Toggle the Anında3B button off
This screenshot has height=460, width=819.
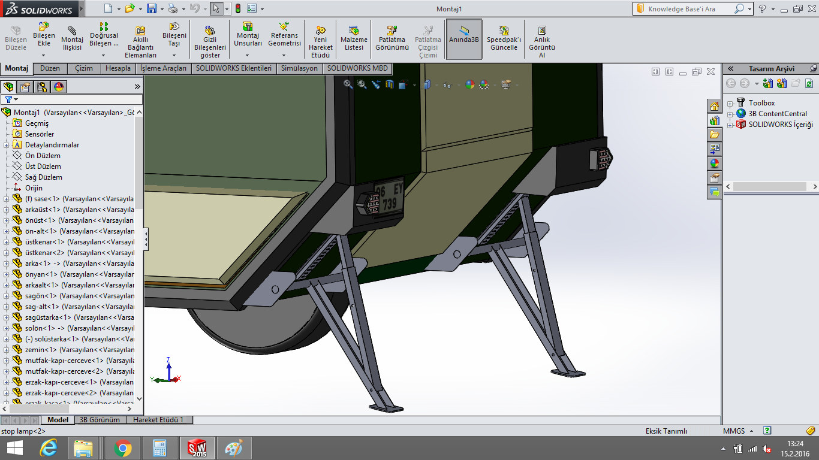click(464, 39)
